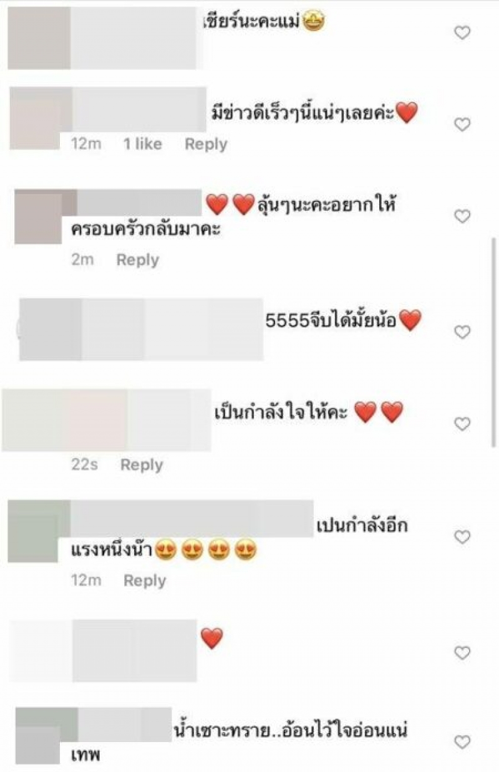Like the comment ending with เชียร์นะคะแม่
Image resolution: width=499 pixels, height=772 pixels.
(x=462, y=33)
